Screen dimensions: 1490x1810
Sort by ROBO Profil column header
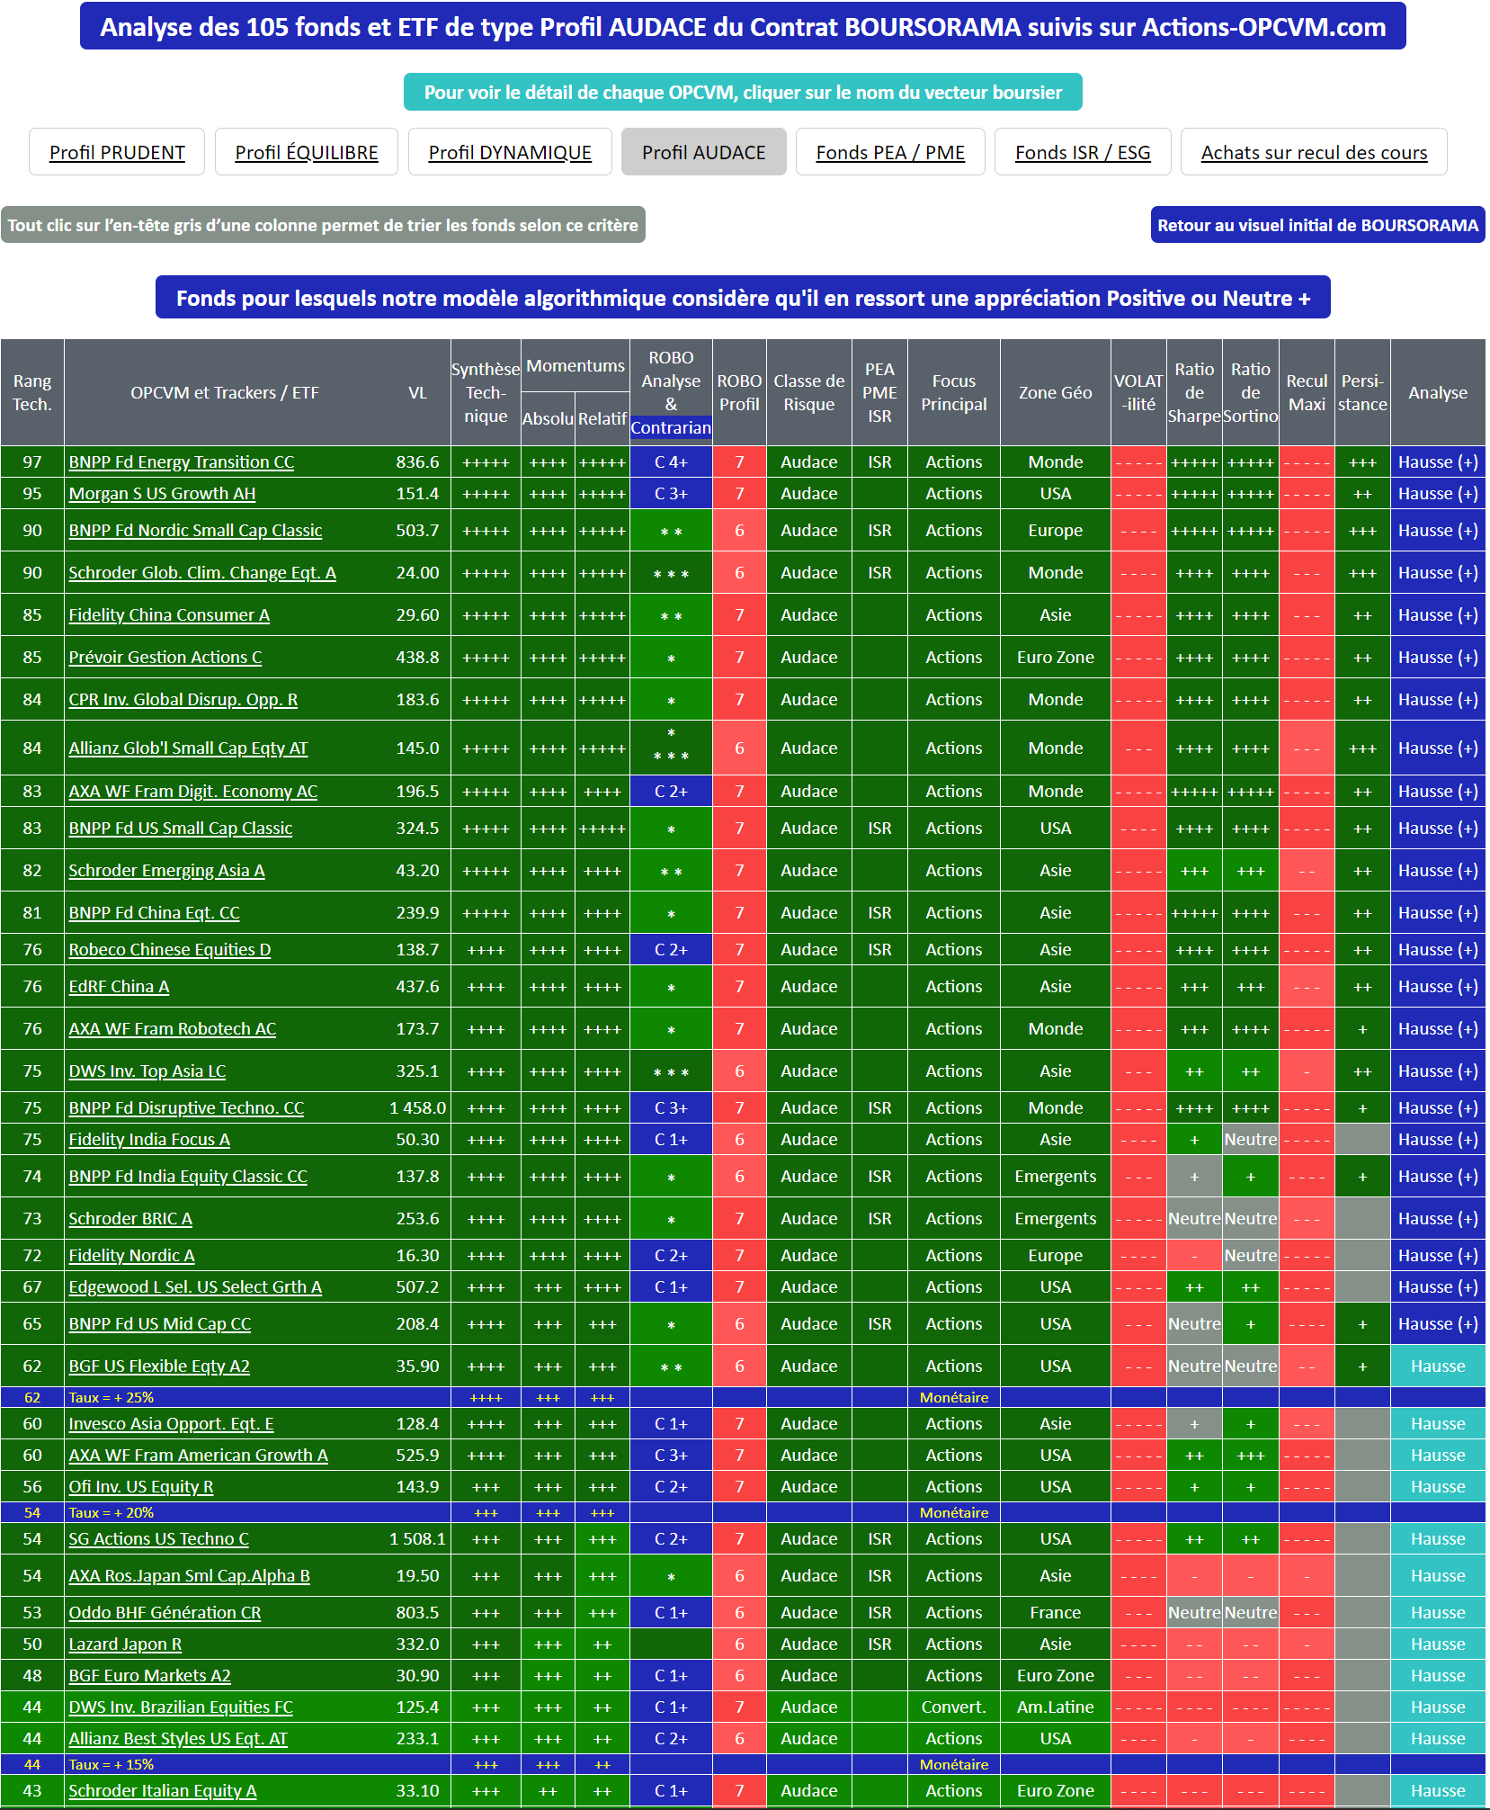coord(739,392)
